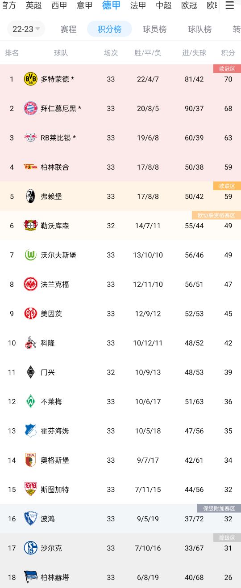The image size is (241, 588).
Task: Tap the Eintracht Frankfurt club logo
Action: (x=30, y=284)
